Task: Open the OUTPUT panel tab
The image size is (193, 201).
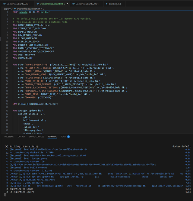Action: click(21, 137)
